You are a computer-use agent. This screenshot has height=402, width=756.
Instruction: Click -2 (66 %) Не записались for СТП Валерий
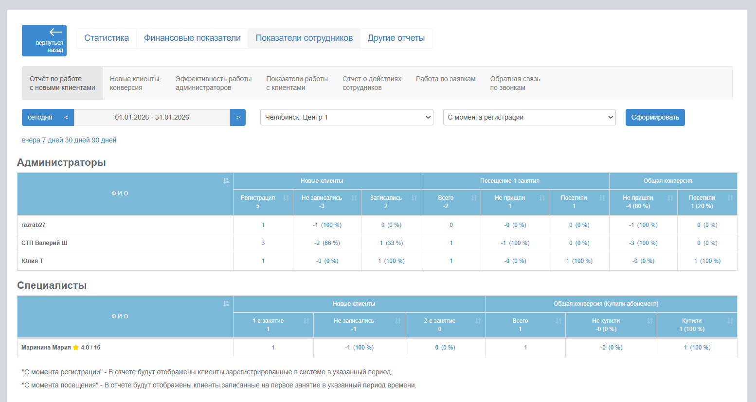[327, 243]
